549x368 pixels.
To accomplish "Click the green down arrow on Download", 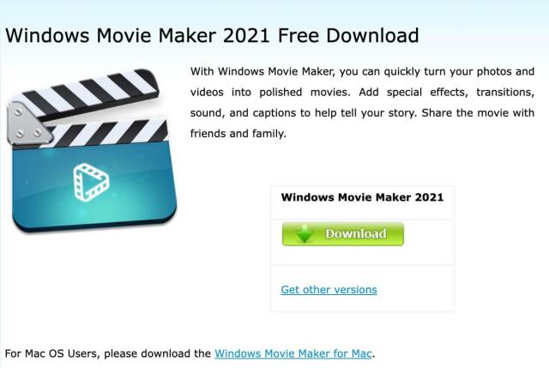I will [305, 234].
